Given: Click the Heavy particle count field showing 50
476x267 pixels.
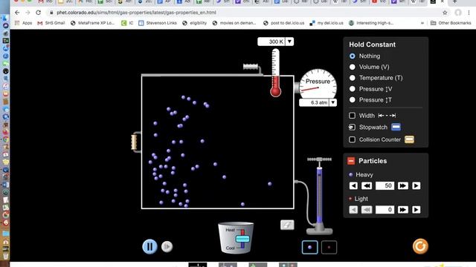Looking at the screenshot, I should (385, 185).
